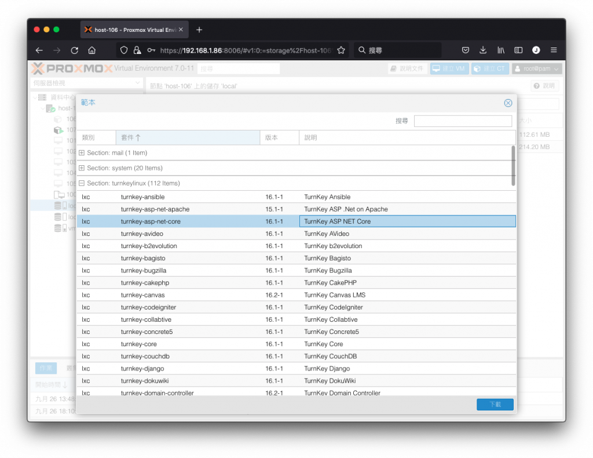Click the browser search box
Viewport: 593px width, 458px height.
tap(397, 50)
